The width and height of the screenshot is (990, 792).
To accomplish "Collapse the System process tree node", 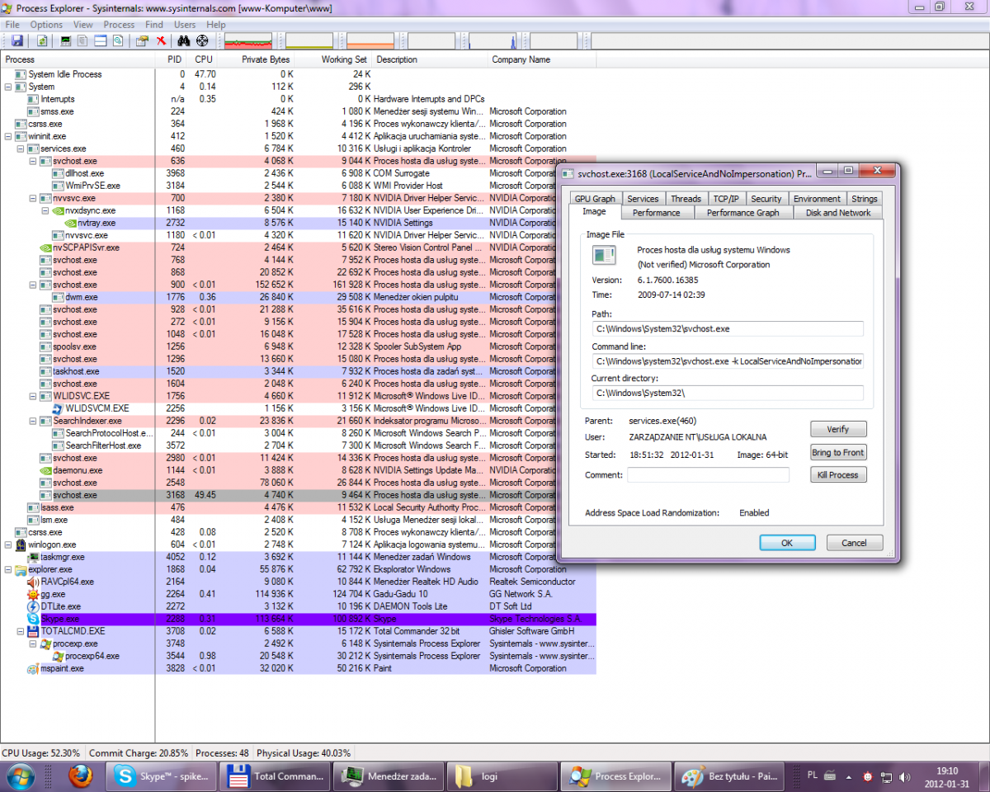I will click(x=8, y=87).
